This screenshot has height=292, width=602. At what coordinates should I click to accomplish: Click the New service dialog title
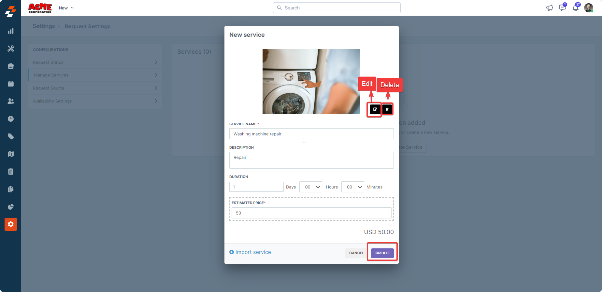(x=247, y=35)
